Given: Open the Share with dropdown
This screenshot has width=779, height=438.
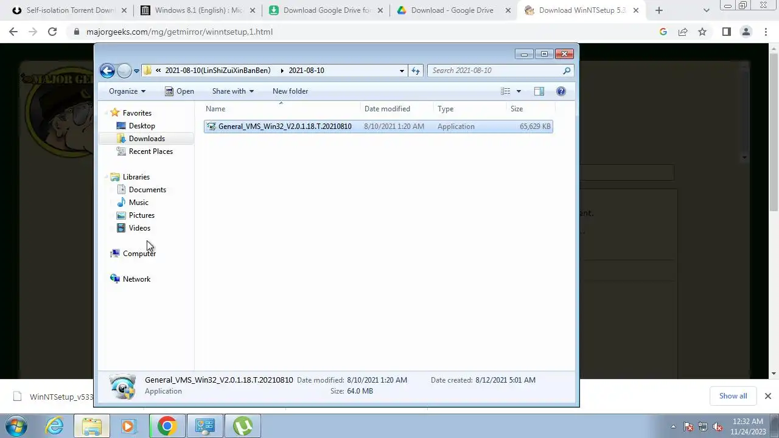Looking at the screenshot, I should click(x=232, y=91).
